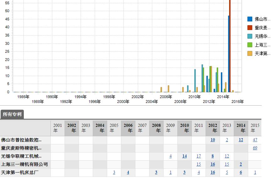Screen dimensions: 272x180
Task: Open 无锡华联 2010 count 14
Action: (x=185, y=156)
